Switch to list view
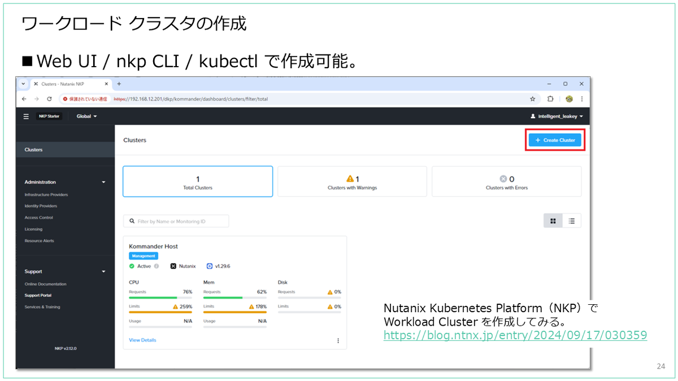 tap(572, 221)
